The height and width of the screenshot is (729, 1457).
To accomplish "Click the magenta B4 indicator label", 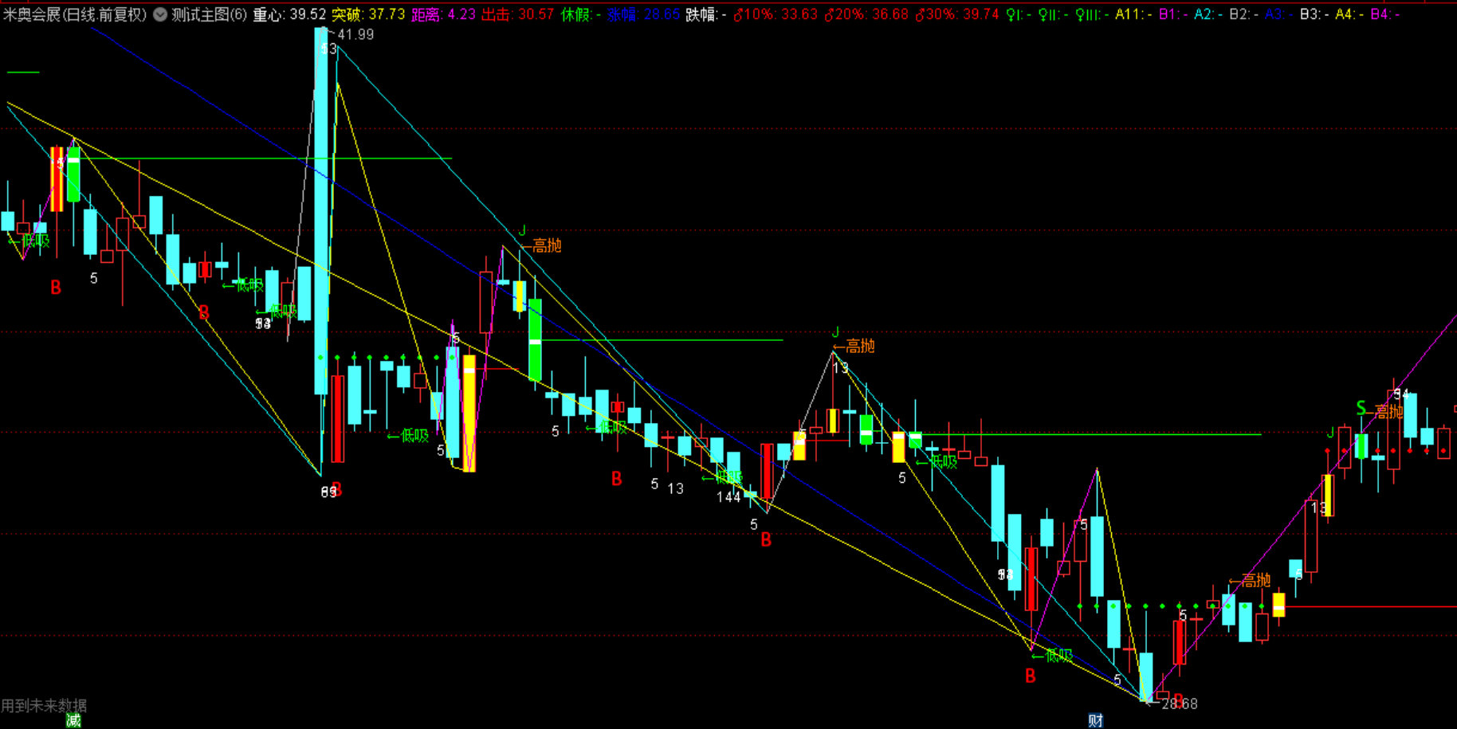I will pyautogui.click(x=1384, y=14).
